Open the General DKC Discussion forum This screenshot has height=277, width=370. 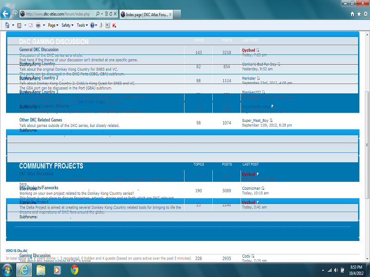39,49
